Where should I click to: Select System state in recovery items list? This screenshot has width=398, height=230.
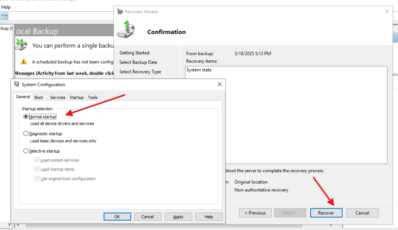tap(199, 70)
